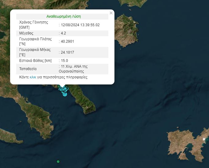209x168 pixels.
Task: Click the latitude value 40.2901
Action: [x=67, y=41]
